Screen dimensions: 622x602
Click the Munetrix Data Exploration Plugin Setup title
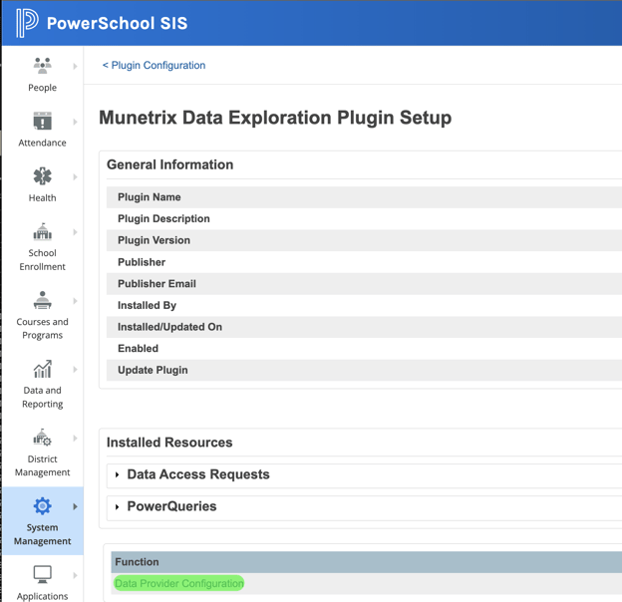point(275,118)
